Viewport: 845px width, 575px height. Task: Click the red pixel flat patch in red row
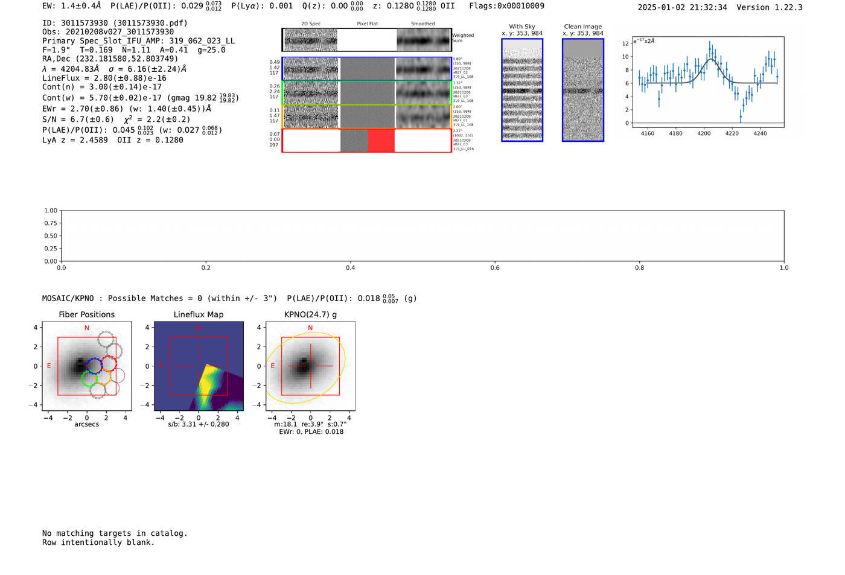(381, 141)
